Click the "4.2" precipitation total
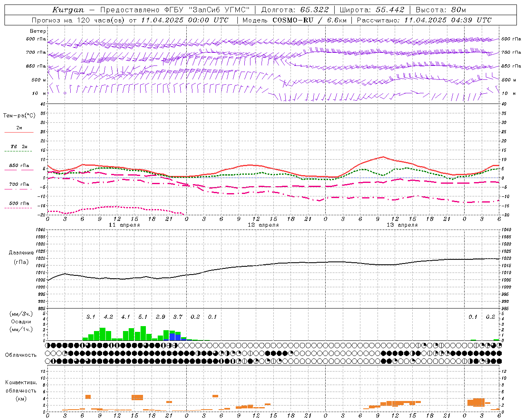 click(x=108, y=317)
